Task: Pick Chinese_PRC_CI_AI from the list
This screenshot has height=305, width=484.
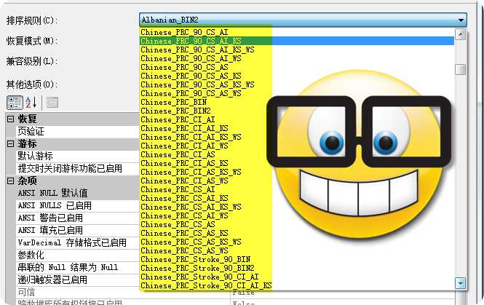Action: point(297,119)
